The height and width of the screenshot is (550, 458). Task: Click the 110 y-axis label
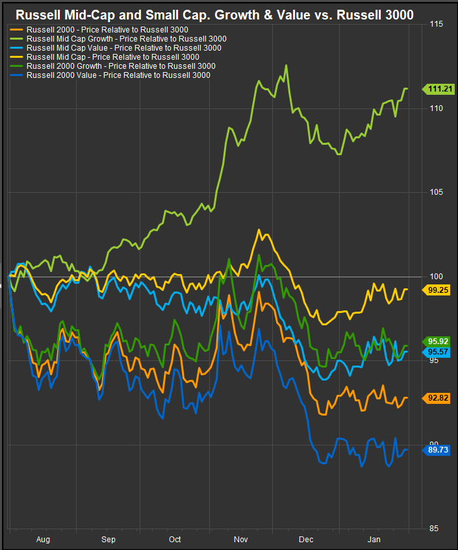coord(437,108)
